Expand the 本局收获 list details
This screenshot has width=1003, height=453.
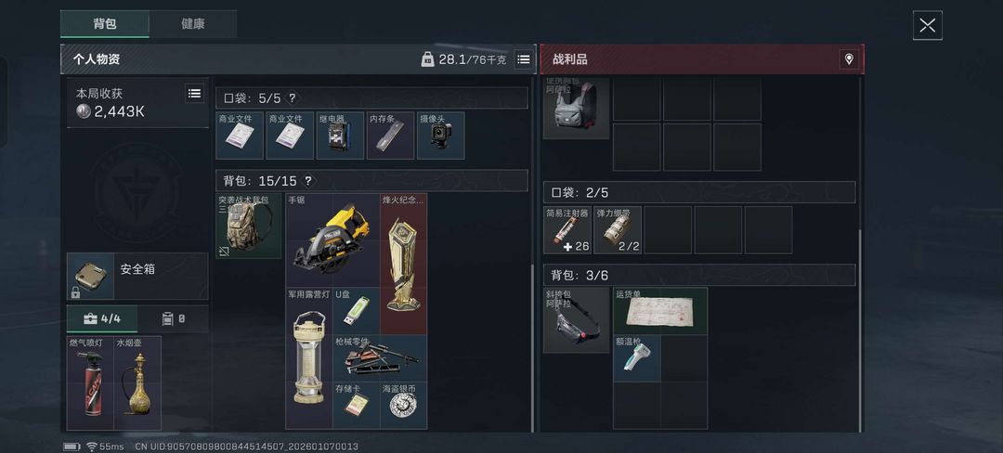pyautogui.click(x=194, y=93)
